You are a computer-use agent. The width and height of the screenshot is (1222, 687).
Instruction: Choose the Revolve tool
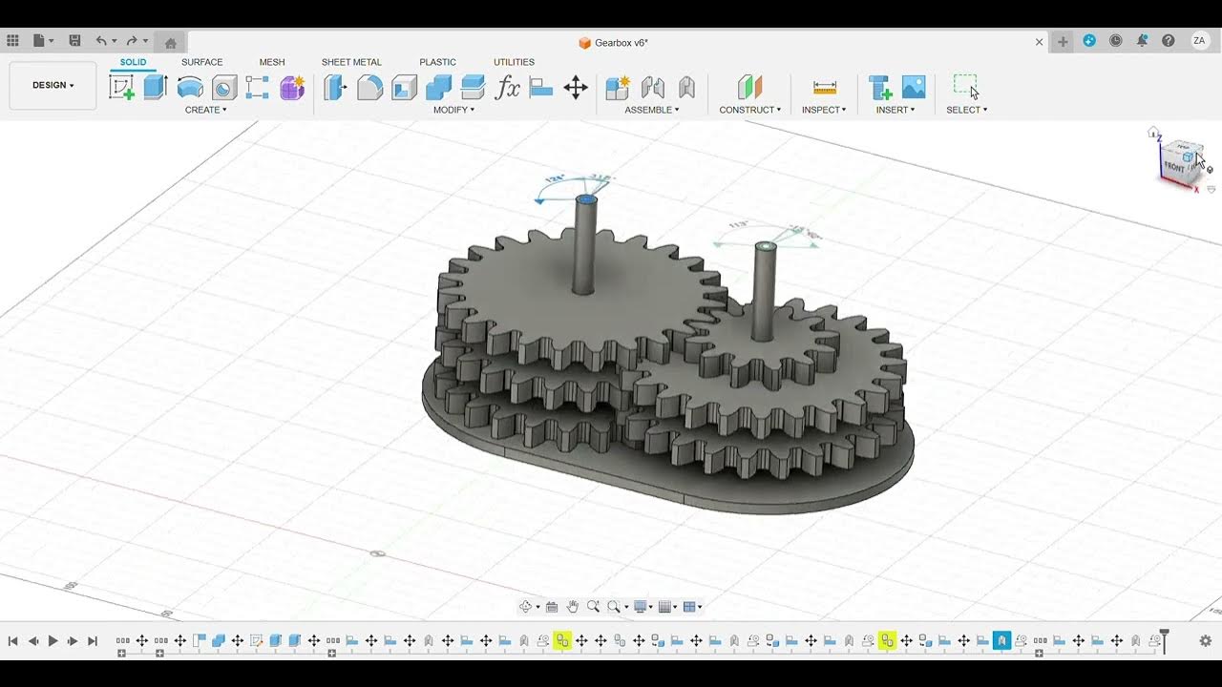[190, 88]
